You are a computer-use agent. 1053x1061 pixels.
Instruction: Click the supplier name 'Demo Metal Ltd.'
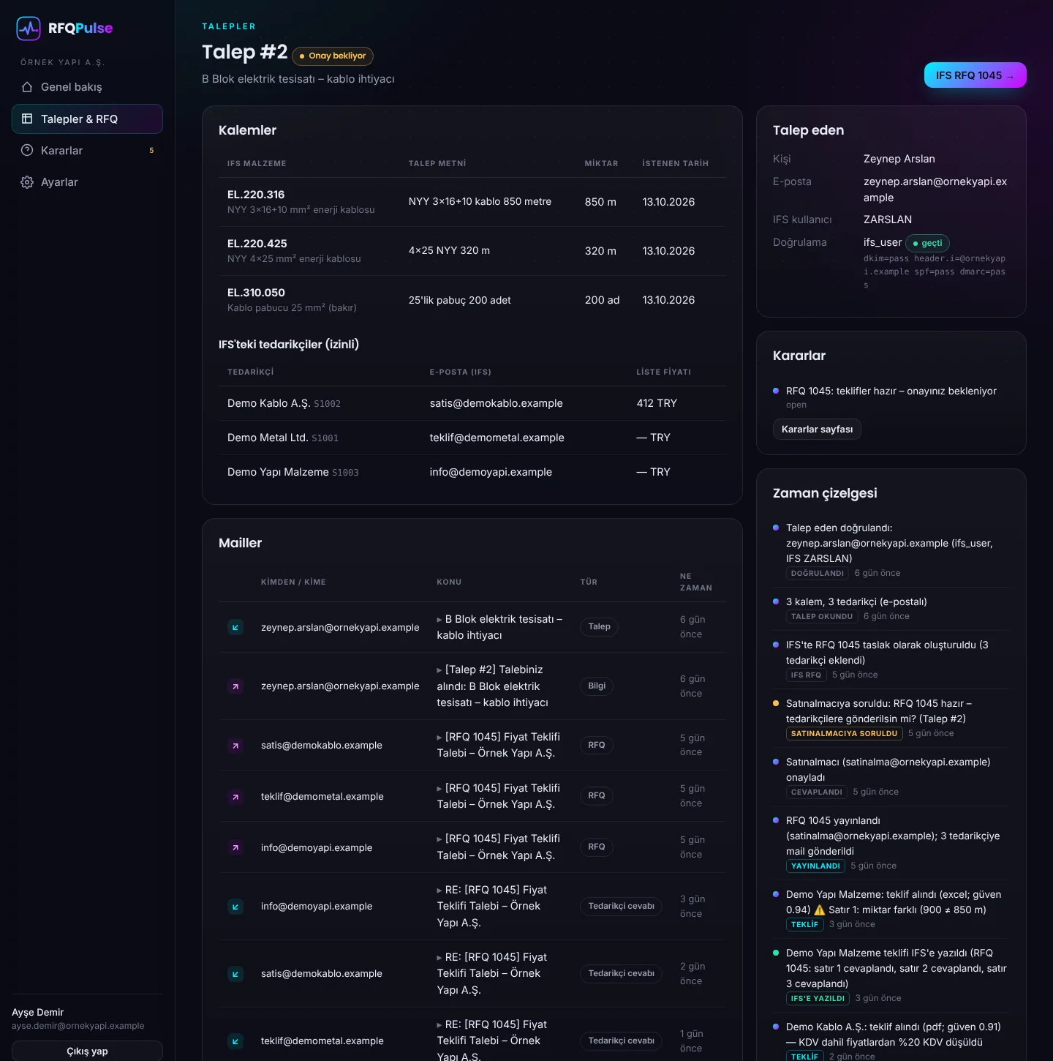(x=268, y=438)
